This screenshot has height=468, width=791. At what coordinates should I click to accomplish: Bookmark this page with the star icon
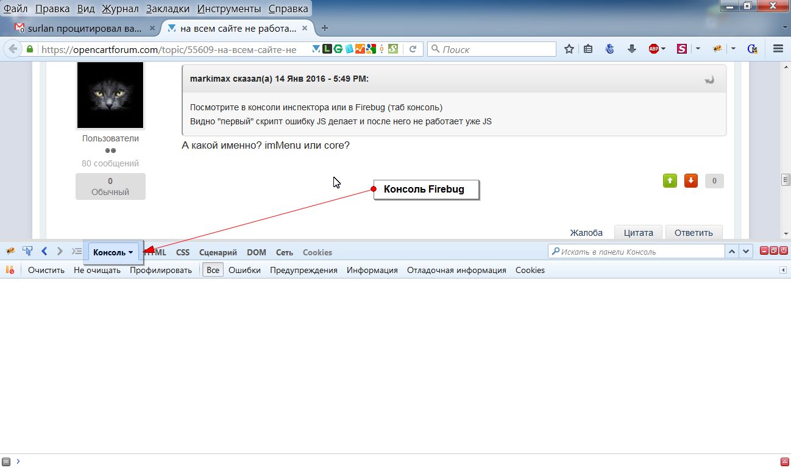click(x=569, y=49)
